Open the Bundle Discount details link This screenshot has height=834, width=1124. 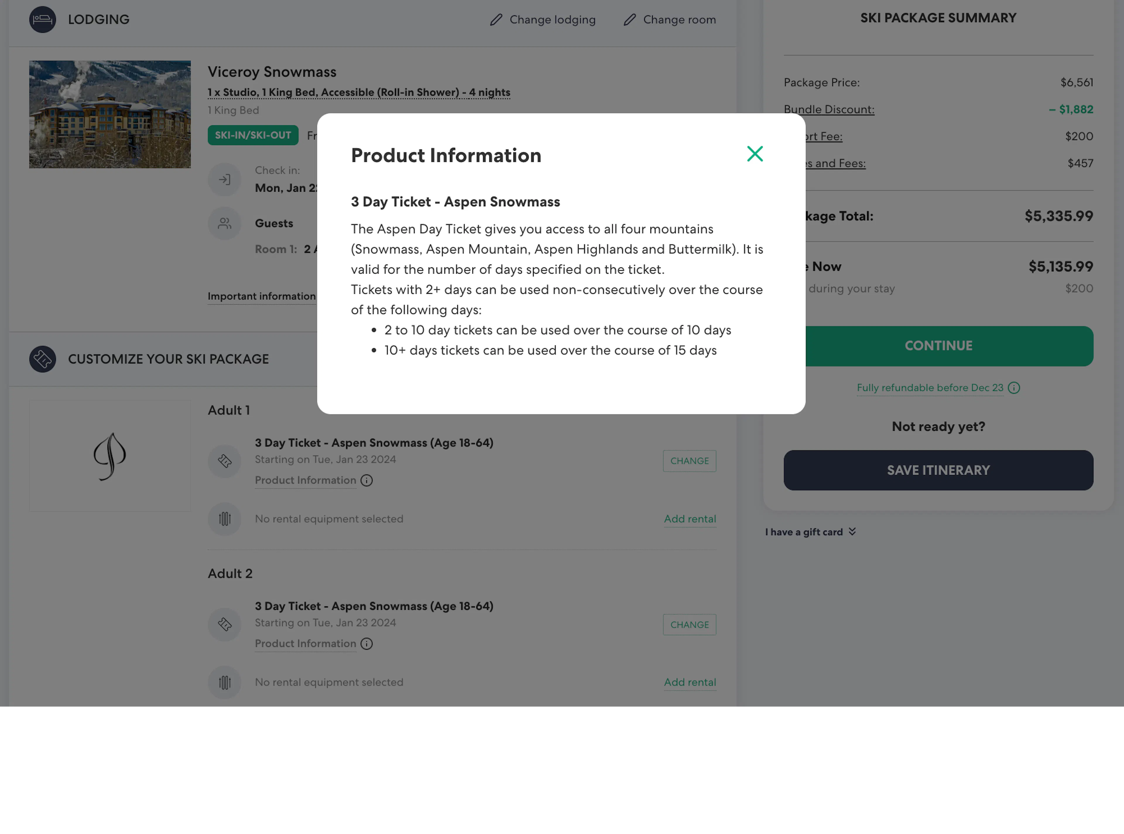(829, 109)
